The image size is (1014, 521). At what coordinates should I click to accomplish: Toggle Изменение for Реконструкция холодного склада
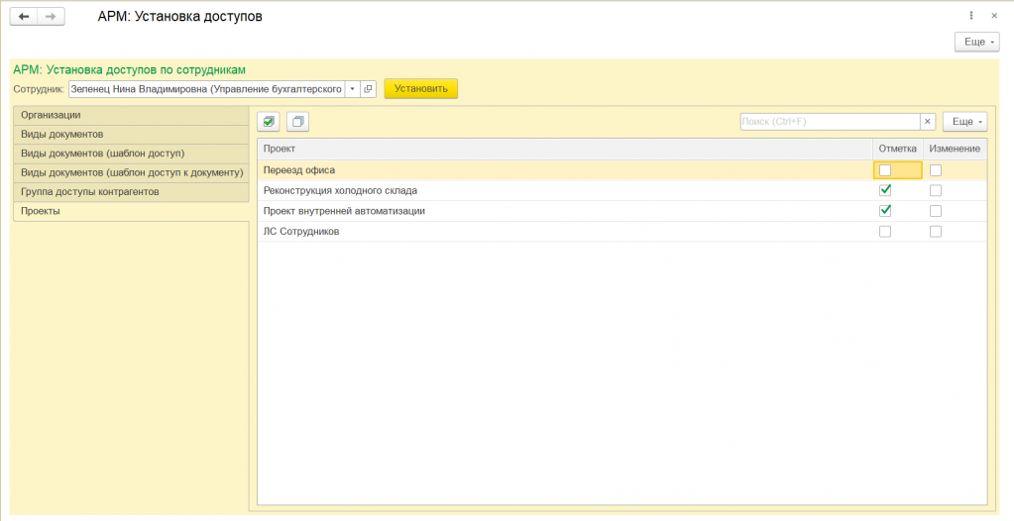[x=936, y=191]
